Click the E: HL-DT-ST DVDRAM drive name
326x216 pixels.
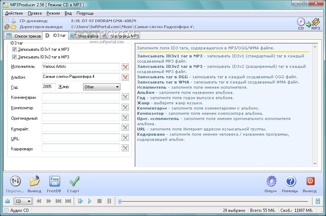pyautogui.click(x=104, y=21)
